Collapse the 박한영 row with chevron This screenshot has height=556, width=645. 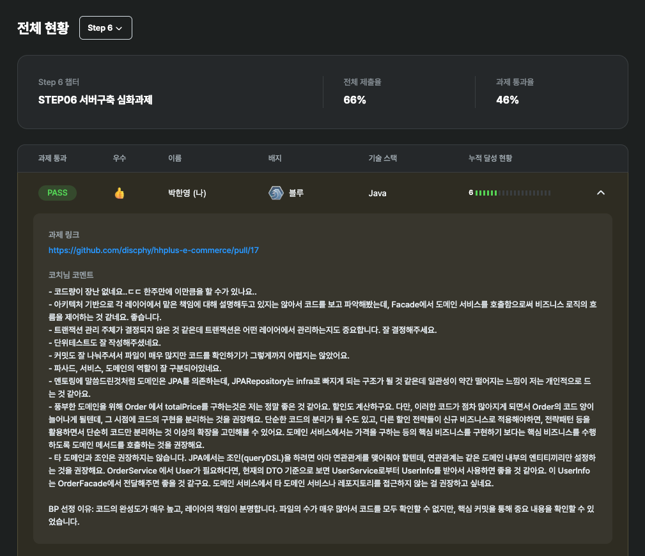601,192
